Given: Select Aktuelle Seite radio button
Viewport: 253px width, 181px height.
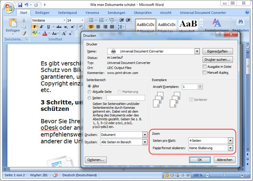Looking at the screenshot, I should click(x=89, y=92).
